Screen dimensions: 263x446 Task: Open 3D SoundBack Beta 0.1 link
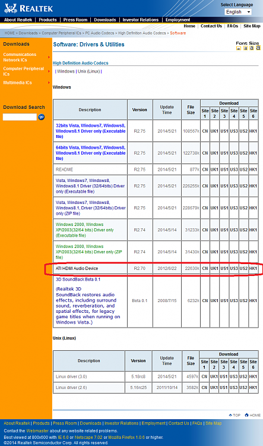(78, 279)
